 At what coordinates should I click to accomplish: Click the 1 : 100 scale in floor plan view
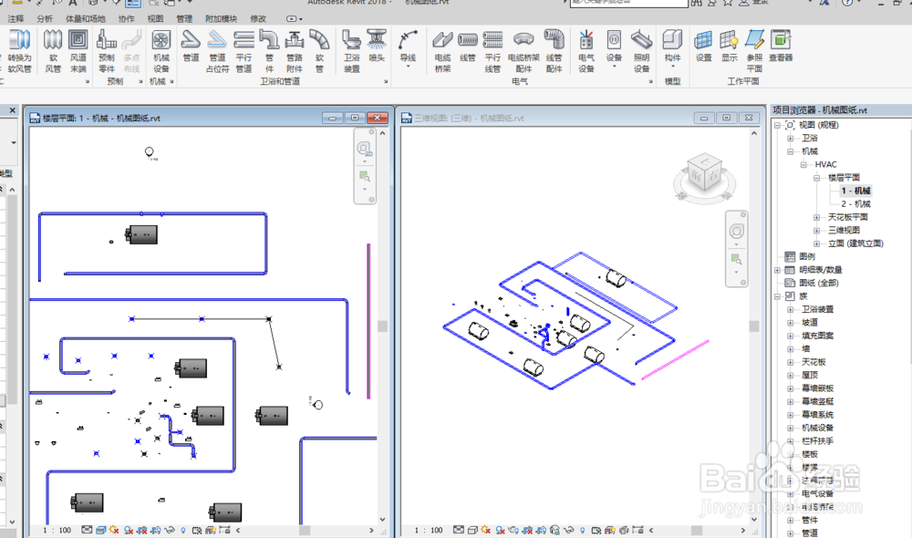(x=57, y=531)
